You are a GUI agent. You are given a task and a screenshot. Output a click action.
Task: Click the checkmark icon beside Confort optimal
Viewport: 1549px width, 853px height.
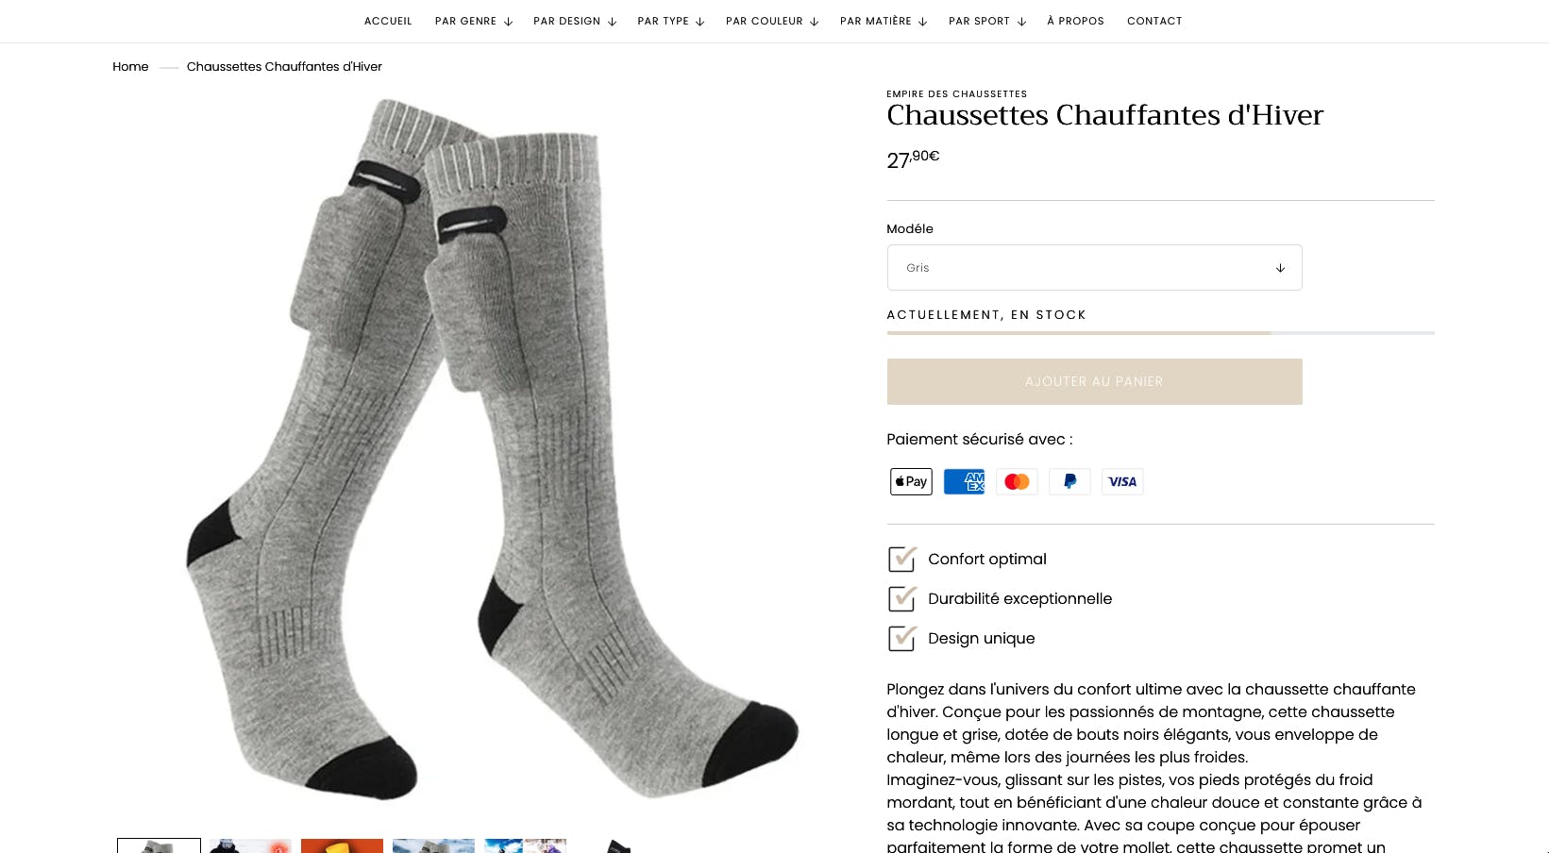click(x=902, y=559)
